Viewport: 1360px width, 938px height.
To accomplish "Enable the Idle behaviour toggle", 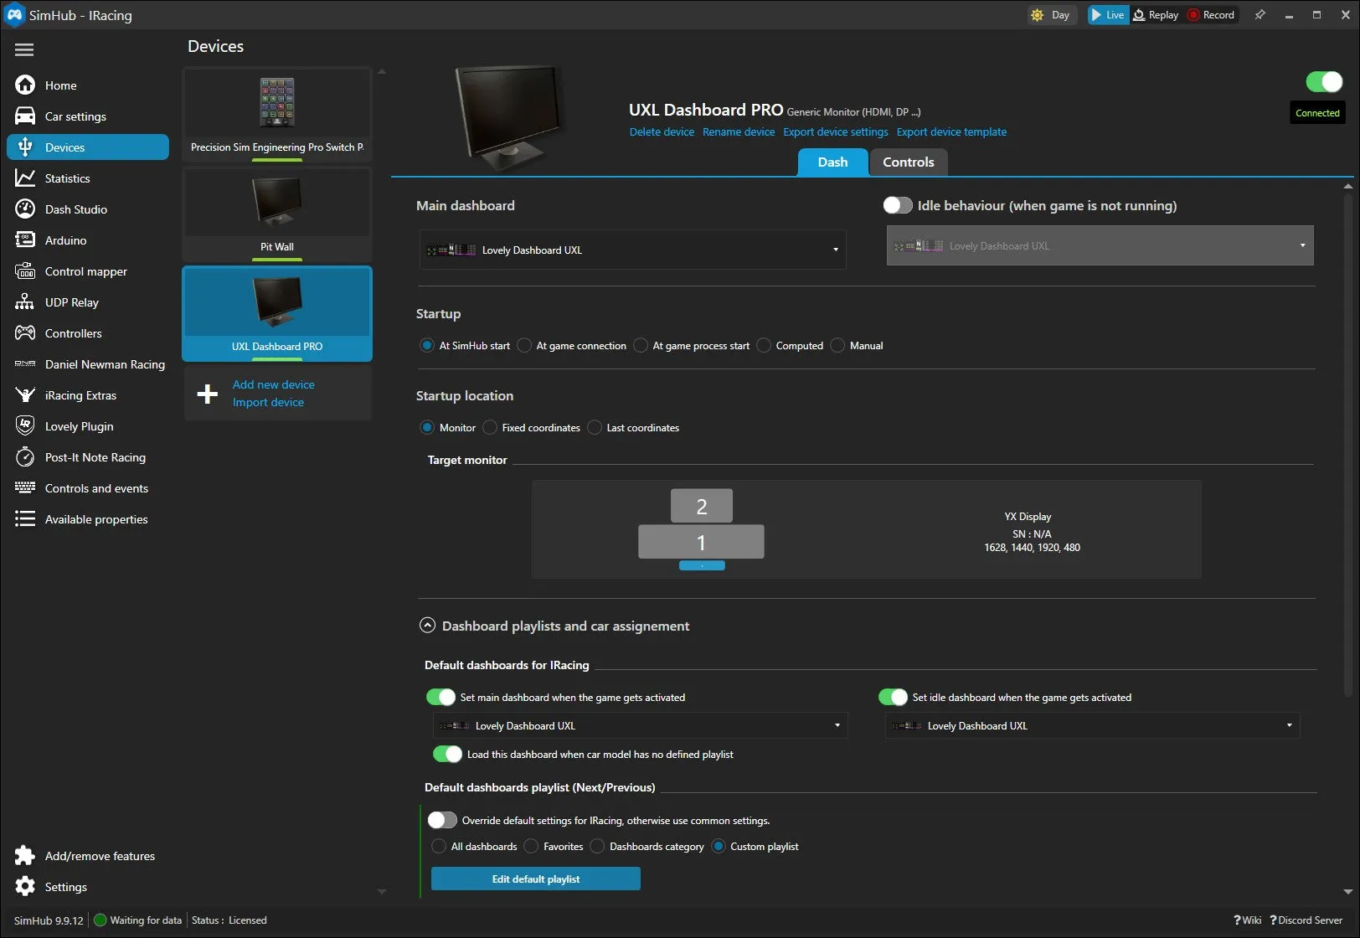I will (x=898, y=205).
